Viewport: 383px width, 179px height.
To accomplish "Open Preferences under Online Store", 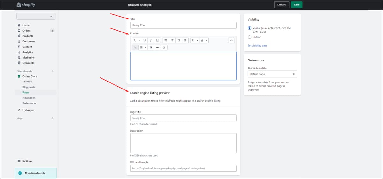I will click(29, 103).
